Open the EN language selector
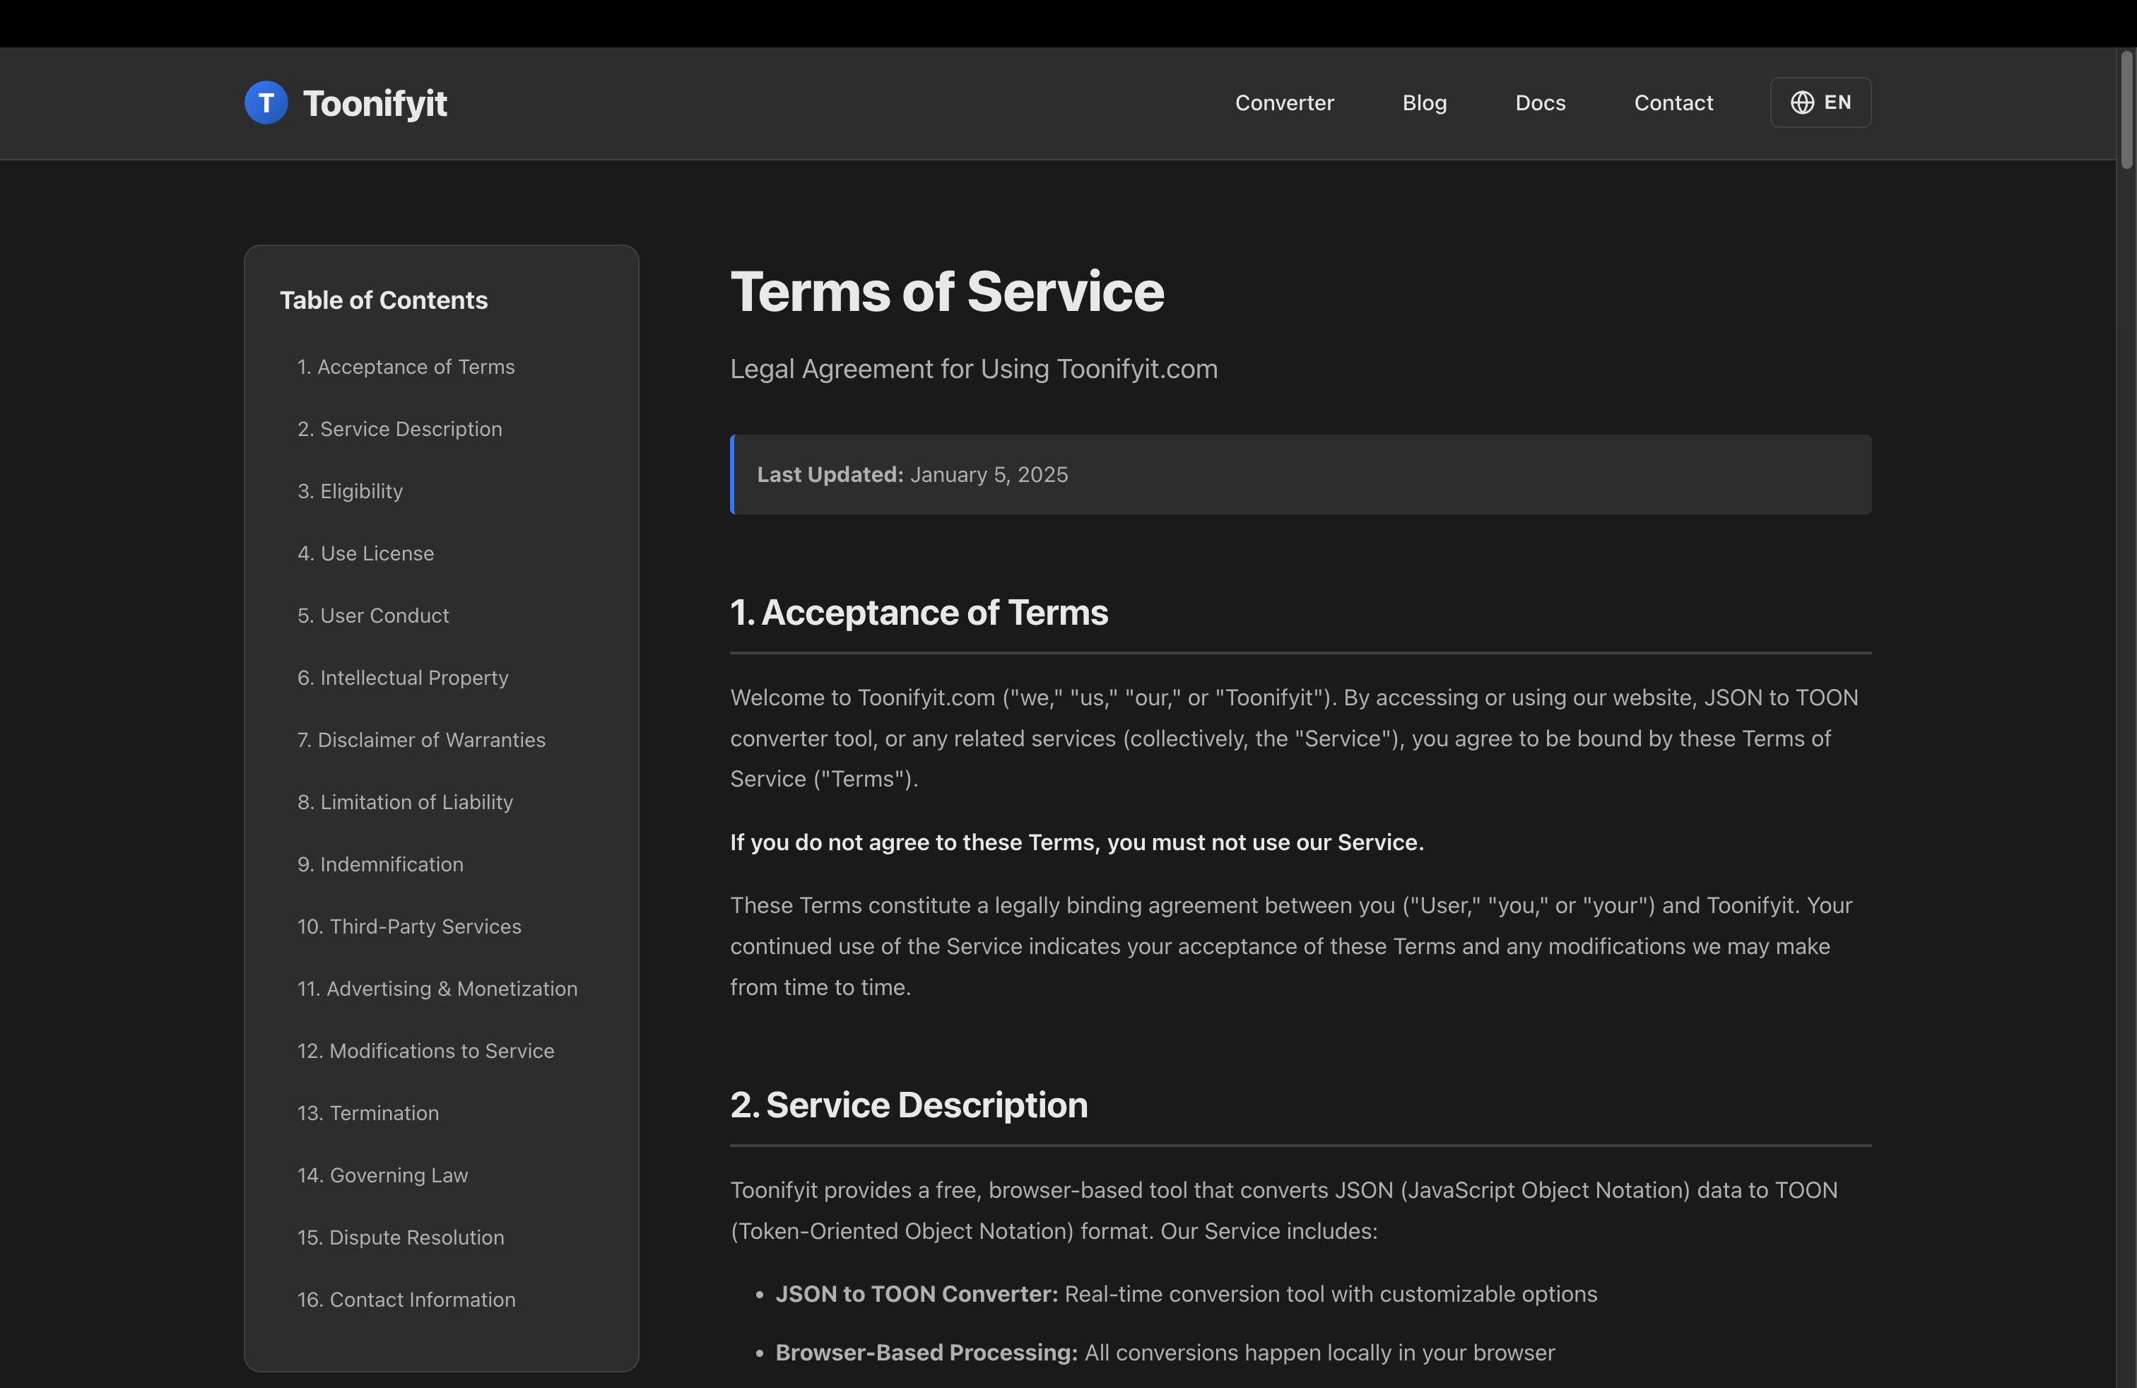2137x1388 pixels. coord(1820,102)
